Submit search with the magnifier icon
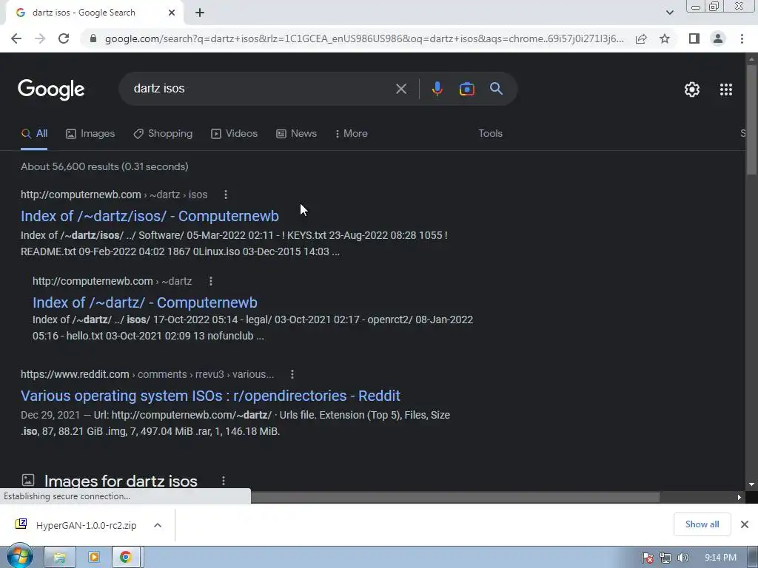This screenshot has width=758, height=568. coord(496,89)
